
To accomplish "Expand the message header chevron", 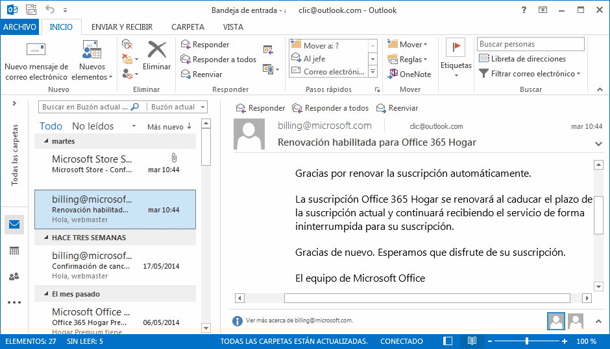I will (x=598, y=144).
